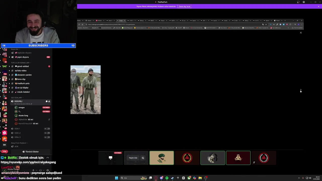Join the ODA-3 voice channel
The width and height of the screenshot is (322, 181).
(x=30, y=137)
